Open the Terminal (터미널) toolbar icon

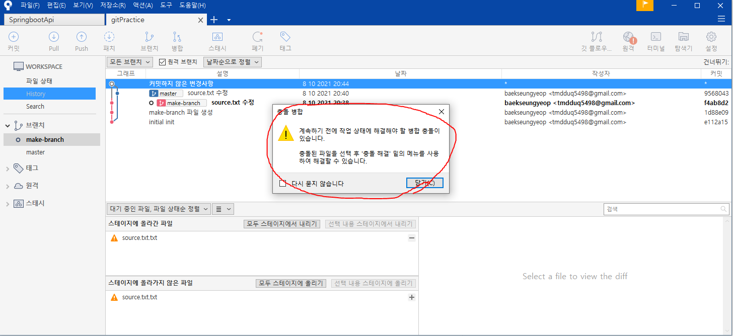tap(655, 37)
